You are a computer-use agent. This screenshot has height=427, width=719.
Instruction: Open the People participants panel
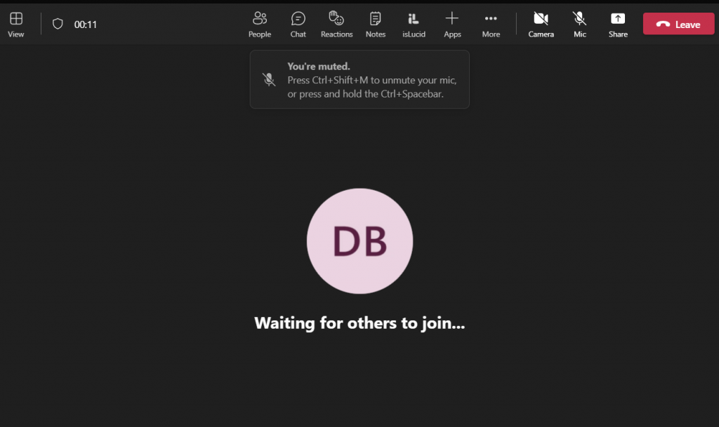coord(260,25)
